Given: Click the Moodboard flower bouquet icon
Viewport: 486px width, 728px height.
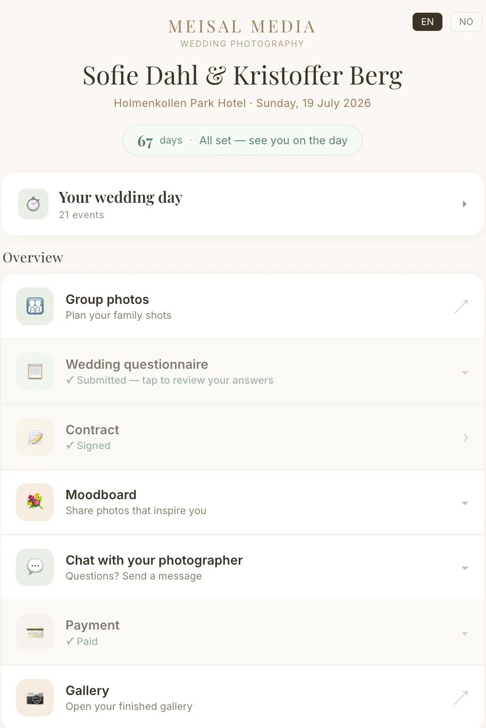Looking at the screenshot, I should click(x=35, y=502).
